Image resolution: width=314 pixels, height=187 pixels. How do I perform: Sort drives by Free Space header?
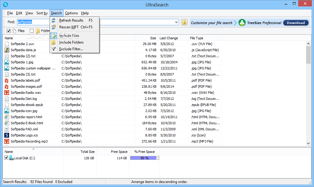(113, 152)
